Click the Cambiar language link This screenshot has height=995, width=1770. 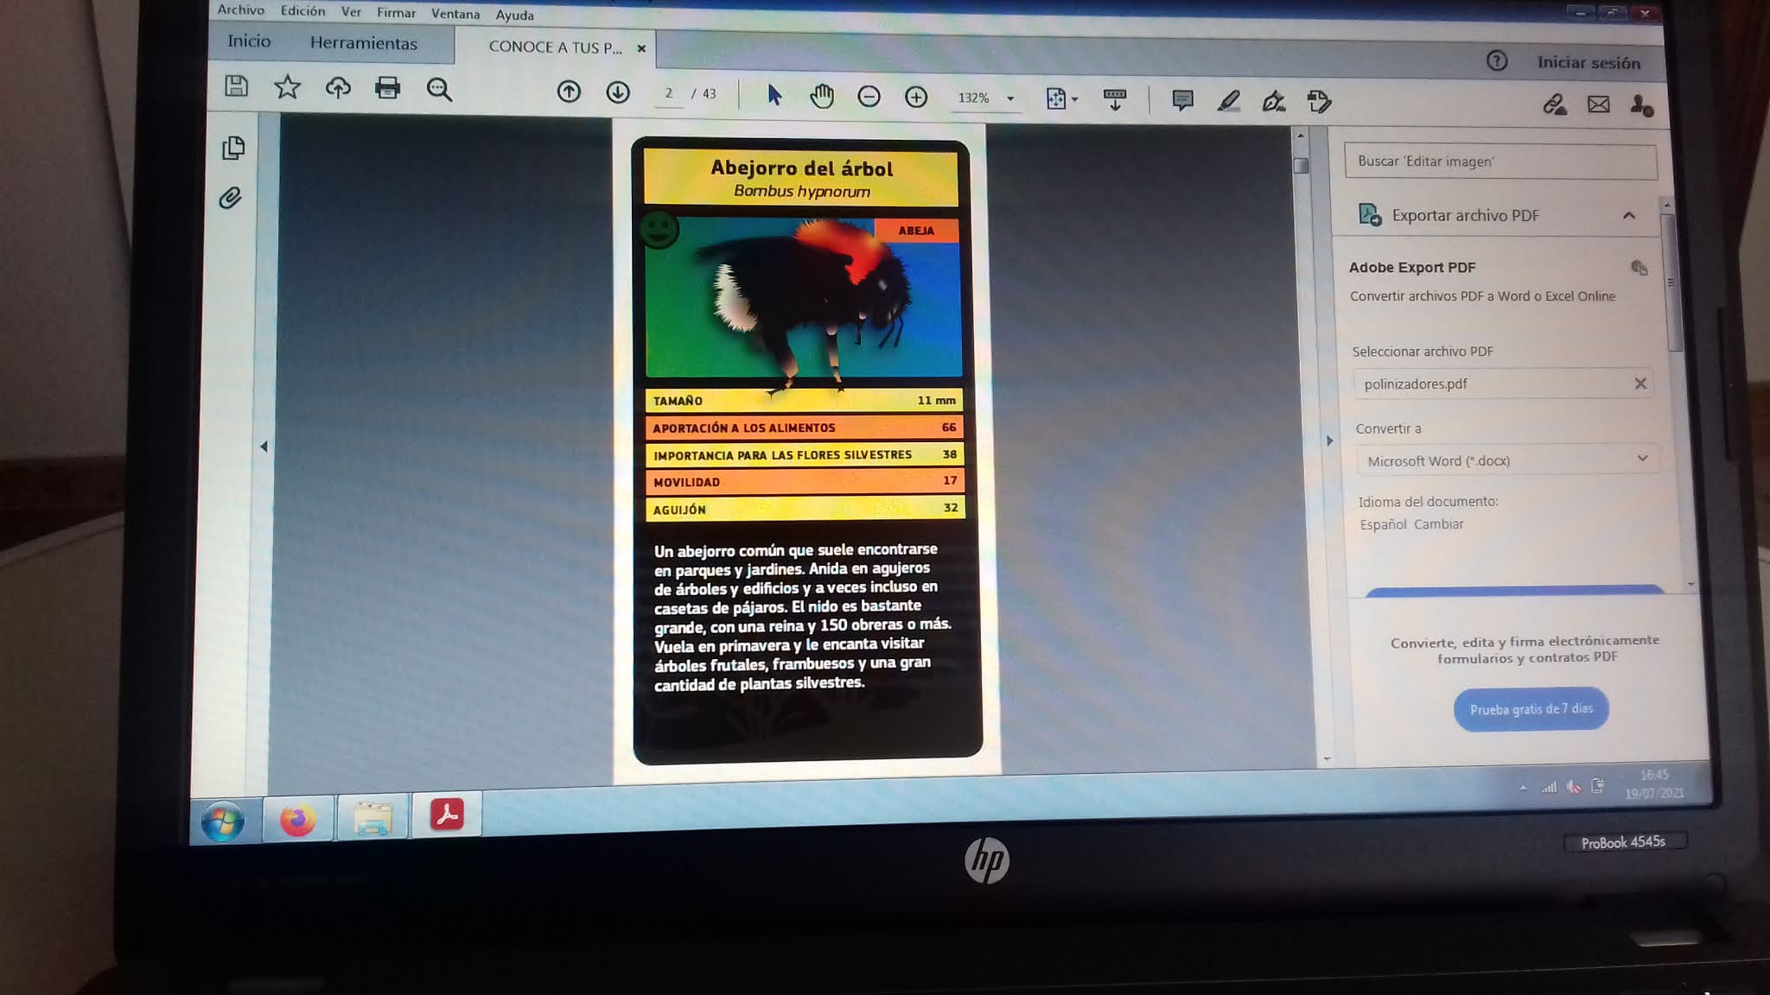[x=1439, y=524]
